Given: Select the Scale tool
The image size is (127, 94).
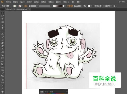Looking at the screenshot, I should point(2,52).
